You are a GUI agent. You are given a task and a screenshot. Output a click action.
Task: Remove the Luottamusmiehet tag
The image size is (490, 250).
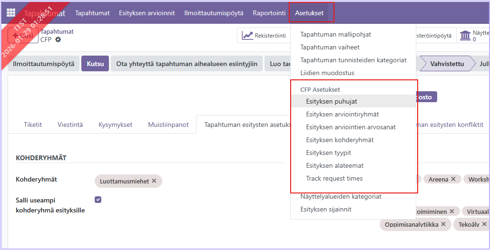coord(154,181)
